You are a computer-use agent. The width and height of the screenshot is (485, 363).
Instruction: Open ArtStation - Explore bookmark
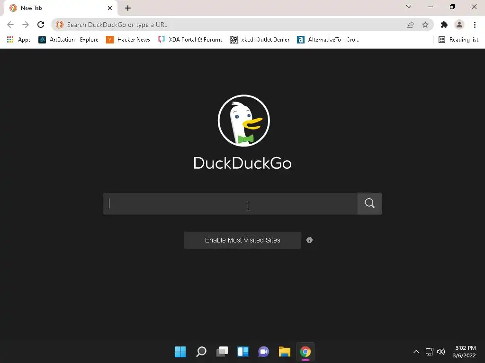click(x=68, y=40)
